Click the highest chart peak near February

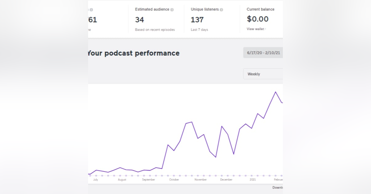[275, 92]
